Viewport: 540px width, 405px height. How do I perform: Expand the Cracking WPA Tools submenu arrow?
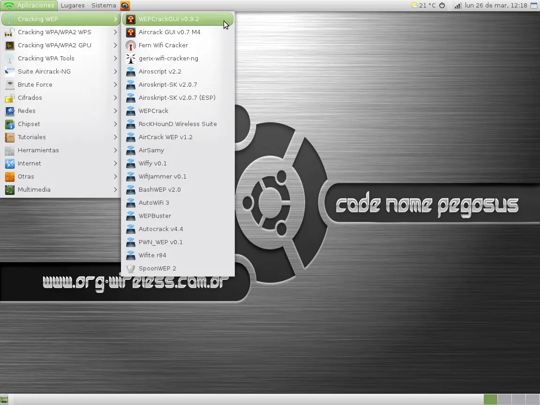pyautogui.click(x=115, y=59)
